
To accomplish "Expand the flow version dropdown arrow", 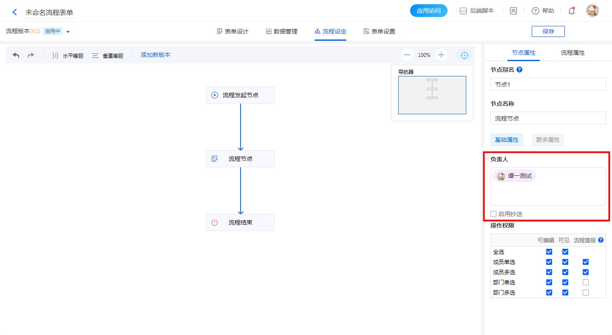I will point(68,32).
